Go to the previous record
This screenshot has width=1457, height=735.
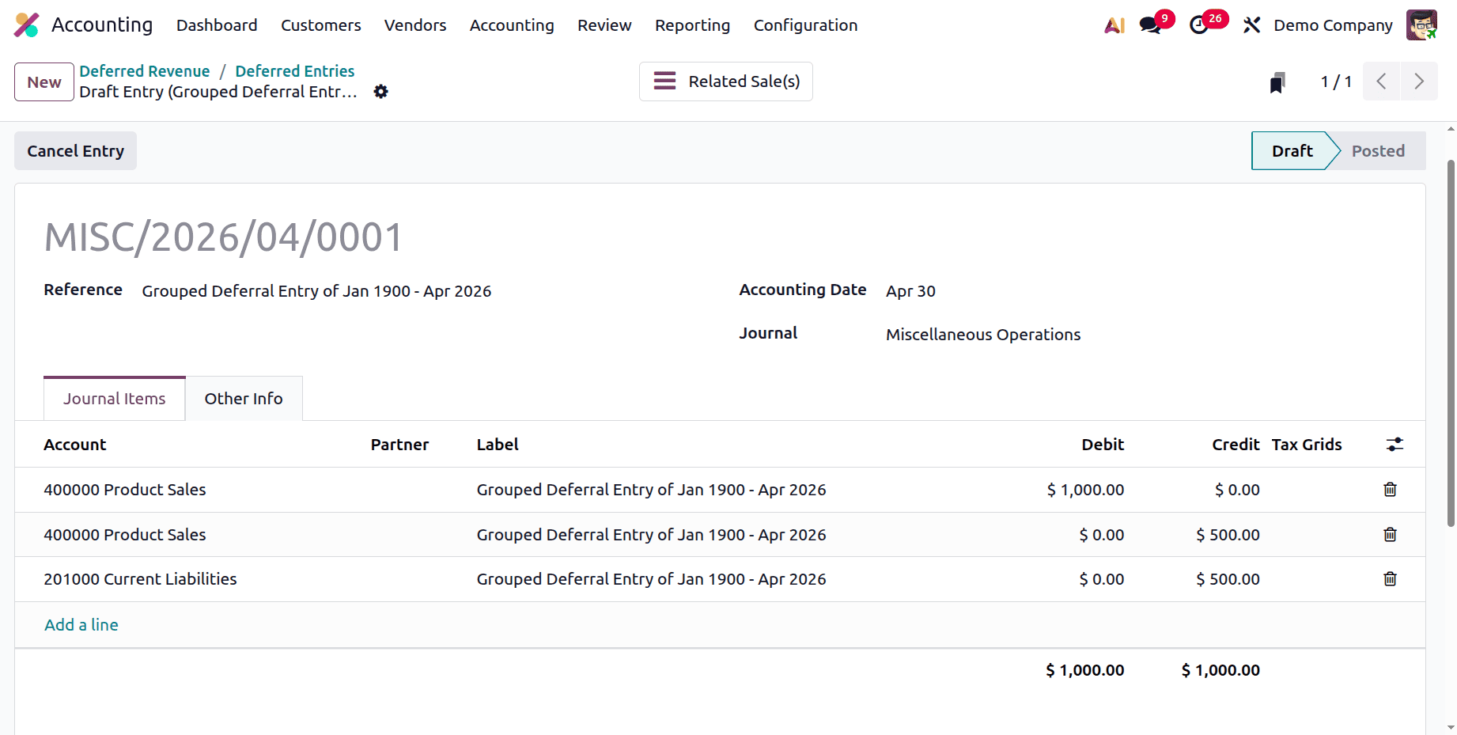tap(1381, 81)
